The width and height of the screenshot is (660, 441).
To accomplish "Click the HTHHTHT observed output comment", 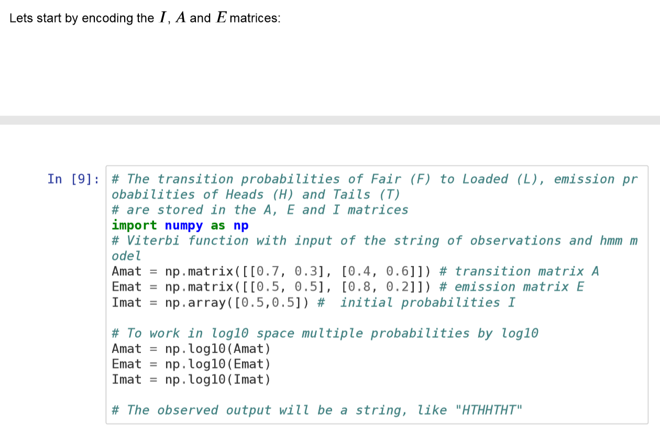I will [314, 410].
